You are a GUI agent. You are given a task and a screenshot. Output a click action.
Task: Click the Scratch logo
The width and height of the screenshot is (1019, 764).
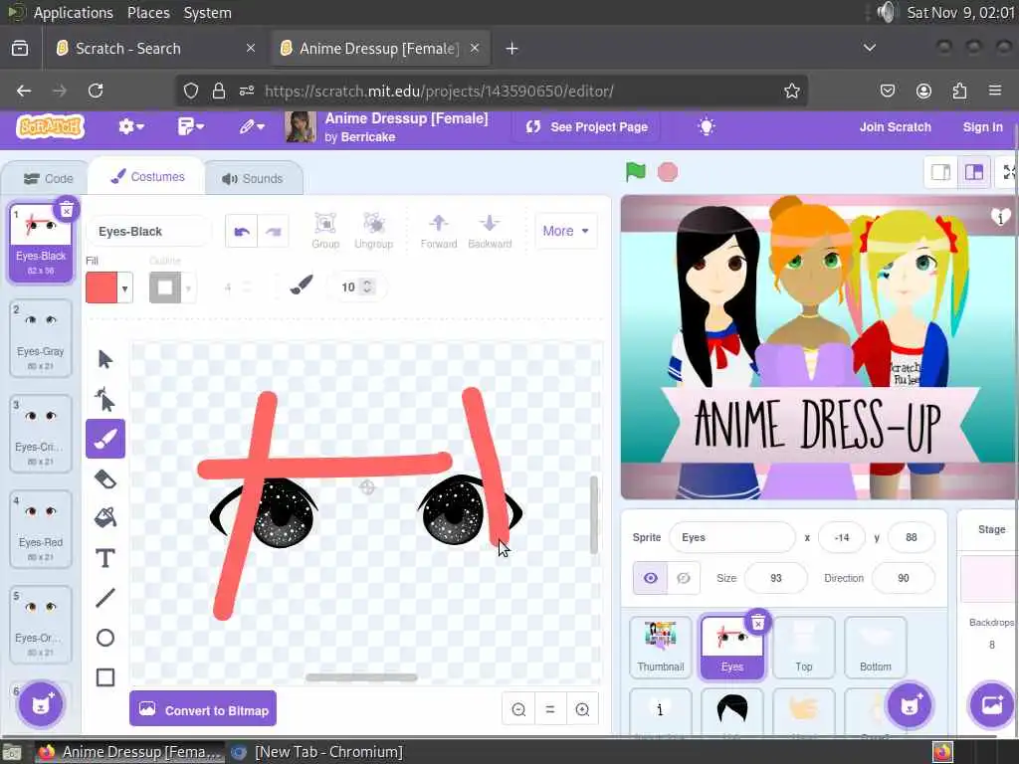click(x=50, y=126)
